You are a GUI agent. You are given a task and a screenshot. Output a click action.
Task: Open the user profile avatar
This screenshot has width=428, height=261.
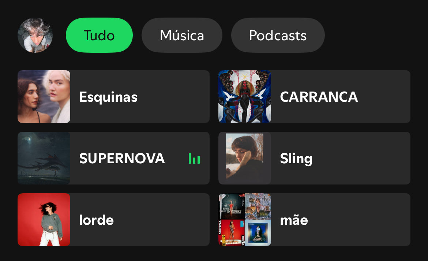coord(35,35)
